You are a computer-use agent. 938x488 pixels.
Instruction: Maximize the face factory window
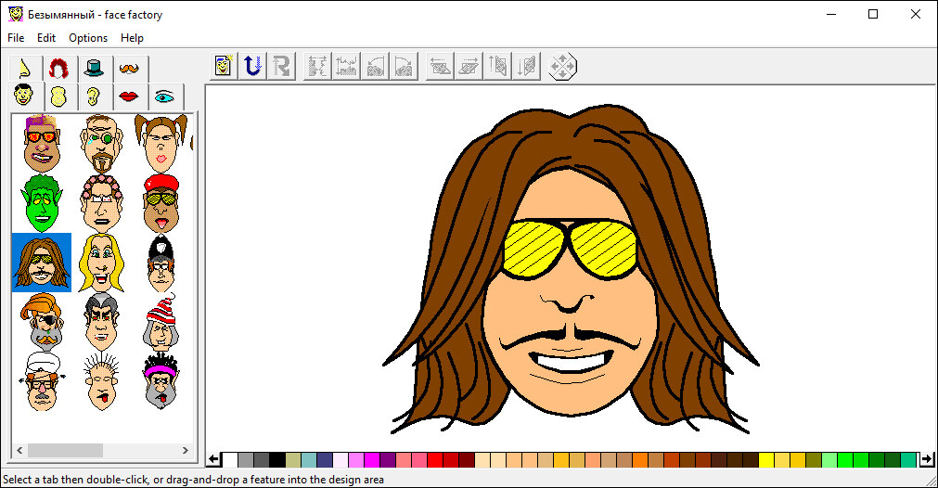point(873,14)
